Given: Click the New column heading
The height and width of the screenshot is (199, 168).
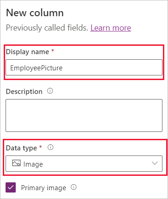Looking at the screenshot, I should point(35,13).
